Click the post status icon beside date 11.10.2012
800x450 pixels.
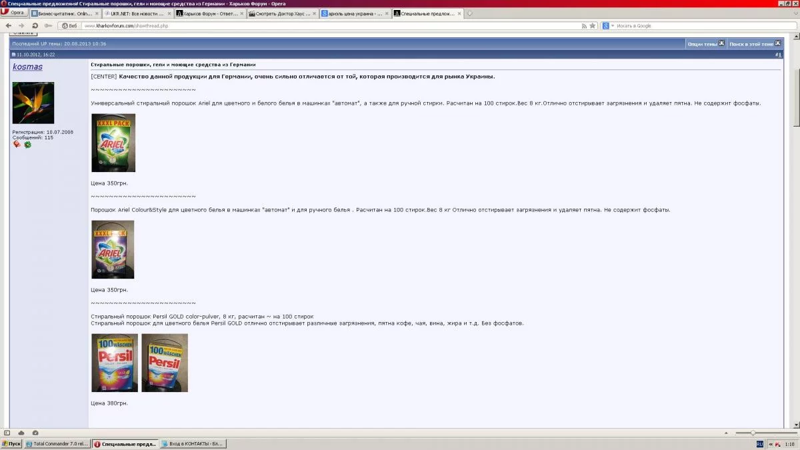(14, 55)
